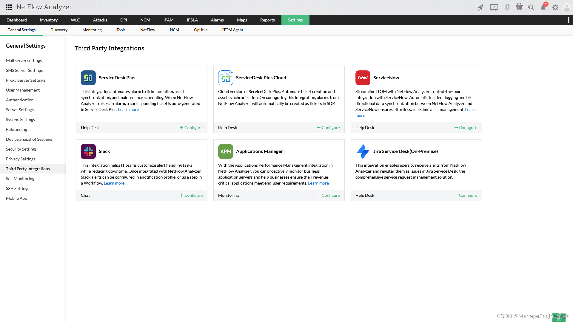Click the search magnifier icon
573x322 pixels.
(x=531, y=7)
